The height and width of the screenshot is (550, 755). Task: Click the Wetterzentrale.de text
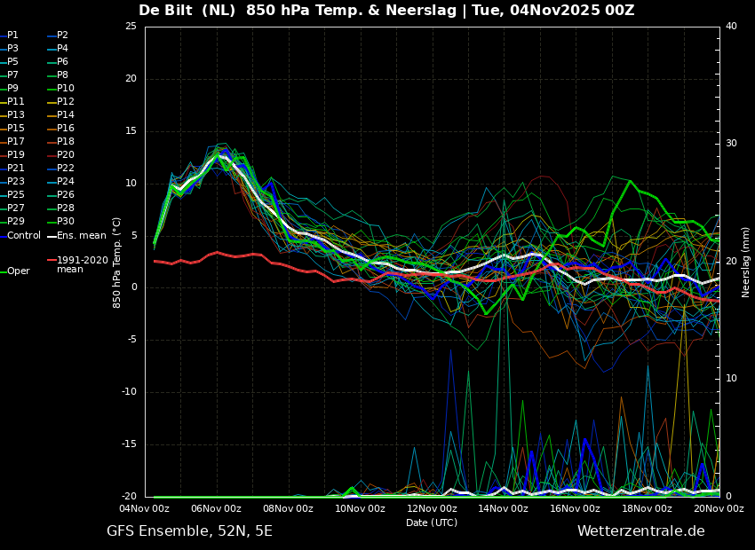(640, 531)
